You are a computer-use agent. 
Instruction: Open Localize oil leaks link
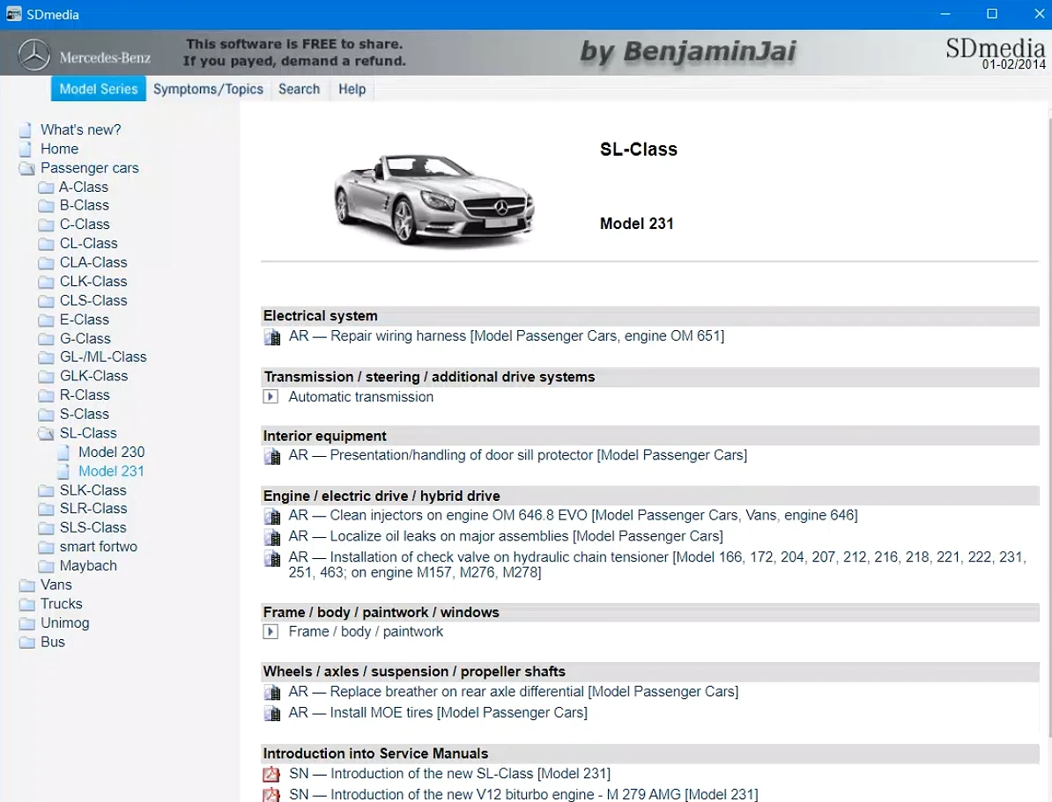tap(506, 536)
